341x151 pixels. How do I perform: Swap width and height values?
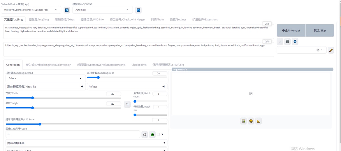point(127,104)
